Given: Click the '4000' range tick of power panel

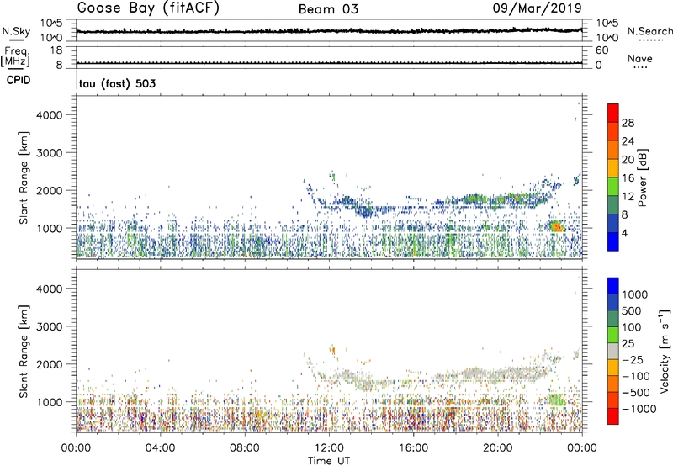Looking at the screenshot, I should click(50, 115).
